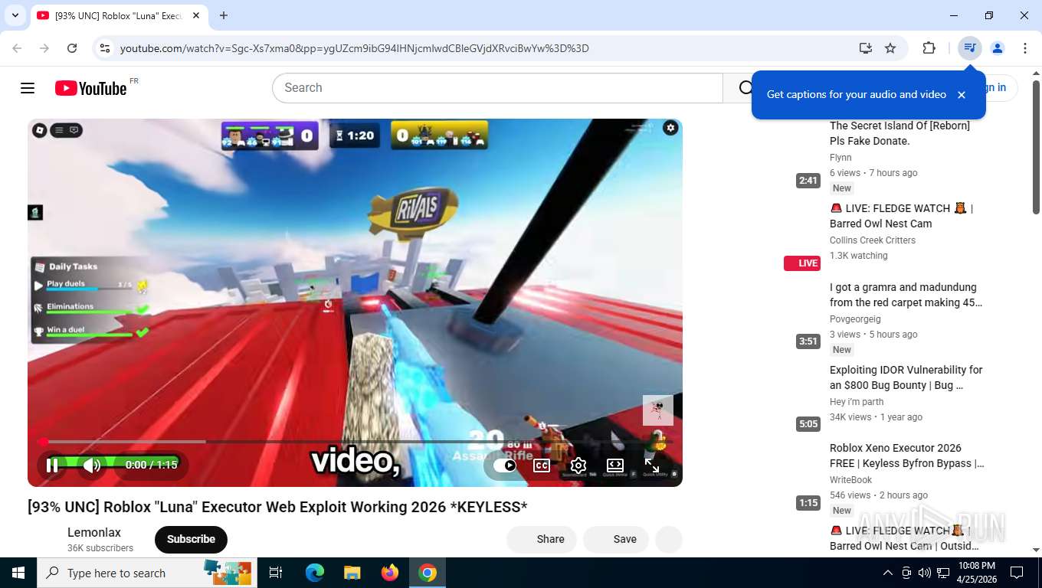The width and height of the screenshot is (1042, 588).
Task: Click the magnifier search button
Action: [744, 88]
